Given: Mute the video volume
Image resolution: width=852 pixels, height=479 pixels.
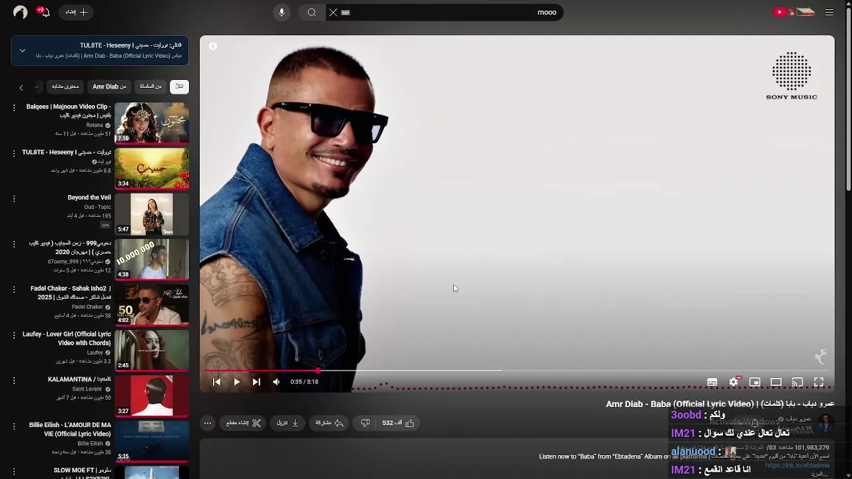Looking at the screenshot, I should coord(276,382).
